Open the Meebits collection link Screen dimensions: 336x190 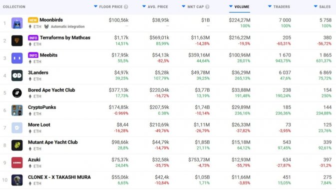click(48, 55)
